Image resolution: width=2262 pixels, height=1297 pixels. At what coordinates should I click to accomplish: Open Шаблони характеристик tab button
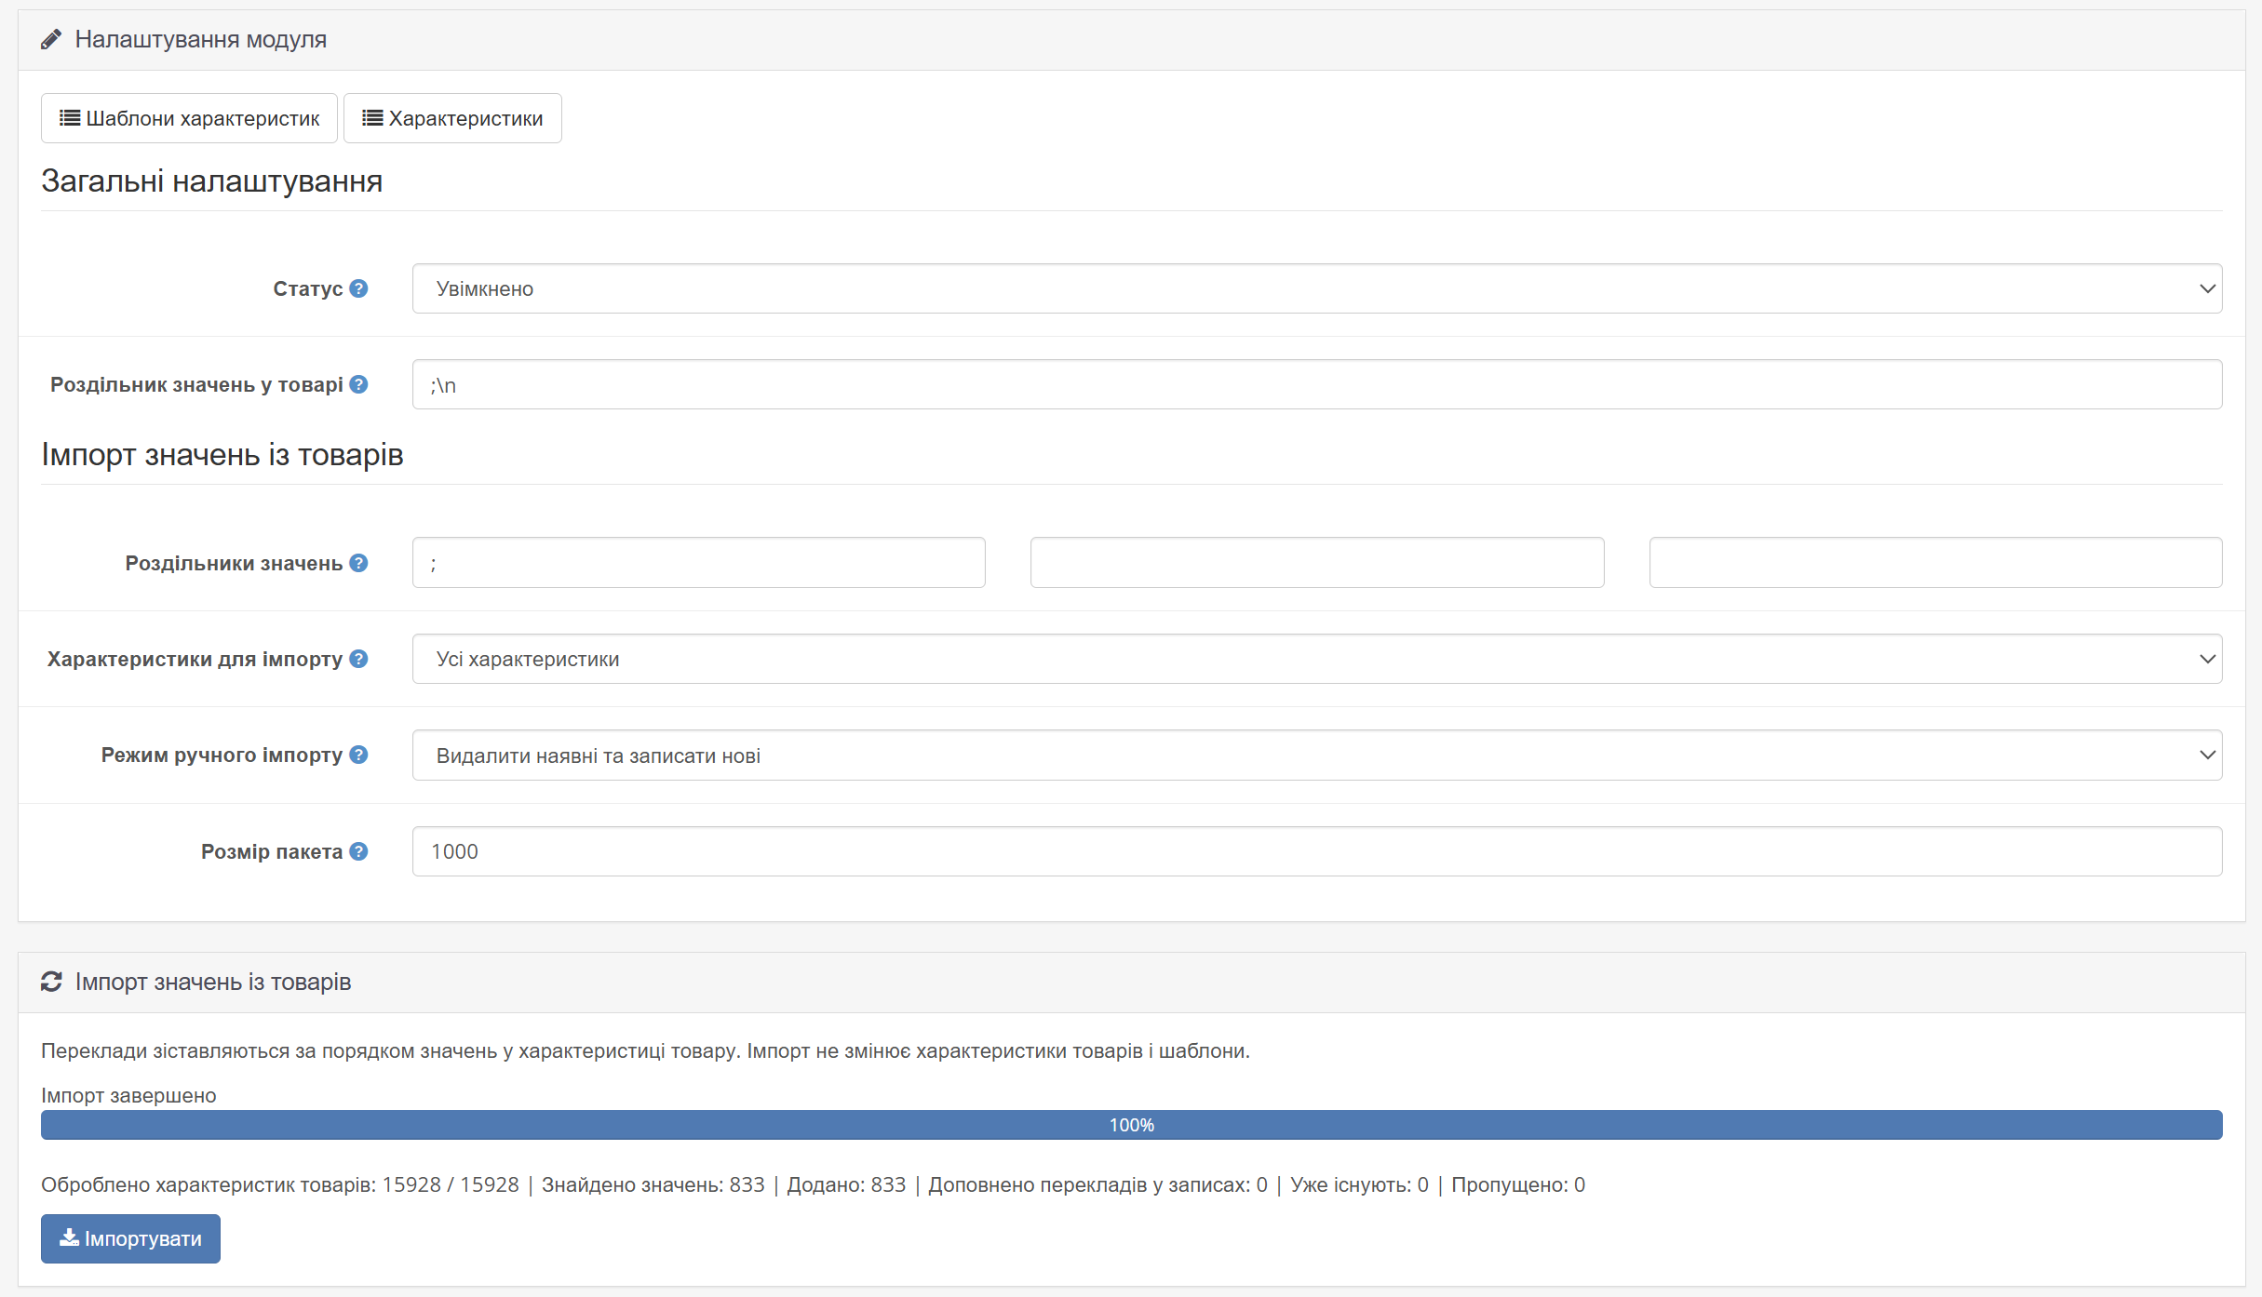coord(189,118)
